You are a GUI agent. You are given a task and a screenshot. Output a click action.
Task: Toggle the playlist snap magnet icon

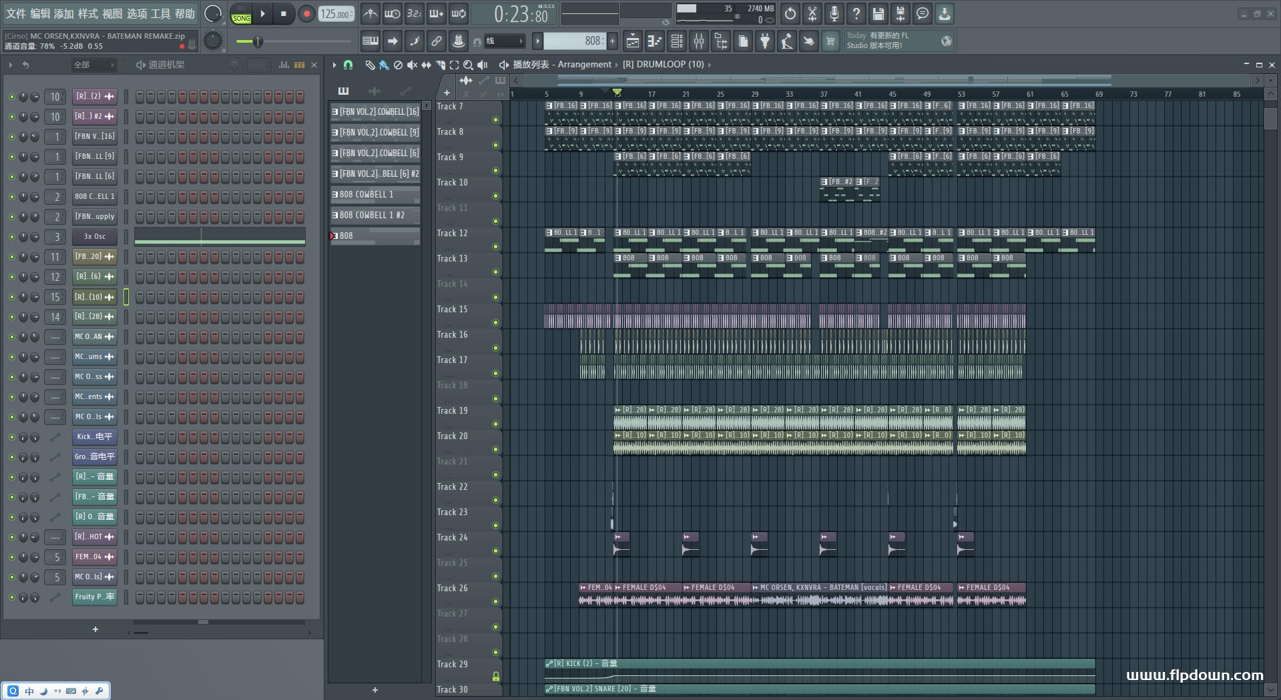point(348,65)
